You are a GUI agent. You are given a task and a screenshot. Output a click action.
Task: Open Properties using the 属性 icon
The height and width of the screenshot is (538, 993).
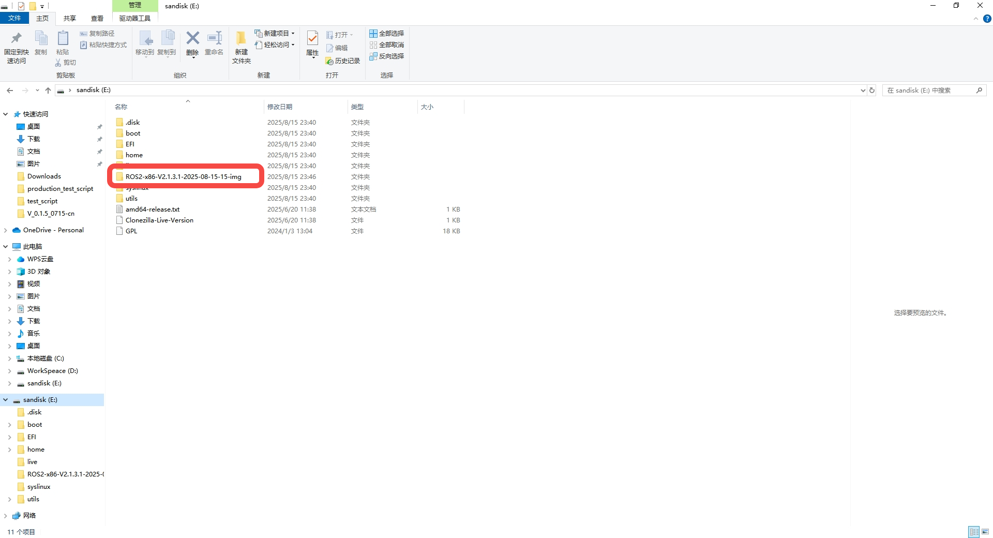tap(312, 44)
